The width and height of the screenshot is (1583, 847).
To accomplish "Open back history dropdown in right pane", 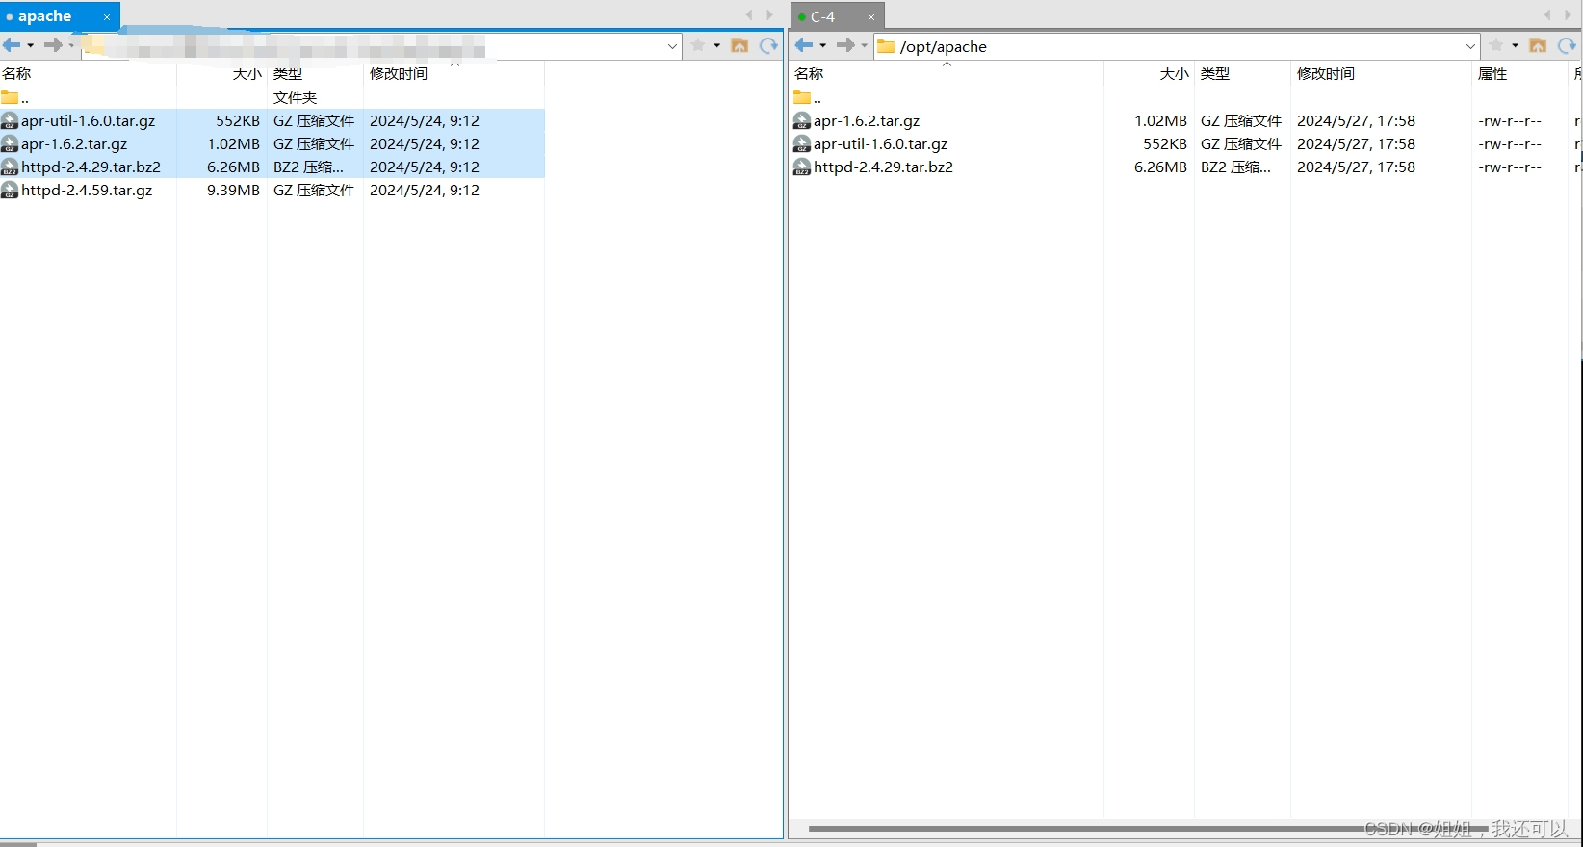I will point(823,45).
